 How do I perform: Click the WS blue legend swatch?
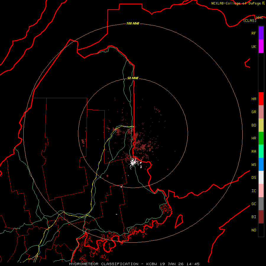click(x=261, y=164)
